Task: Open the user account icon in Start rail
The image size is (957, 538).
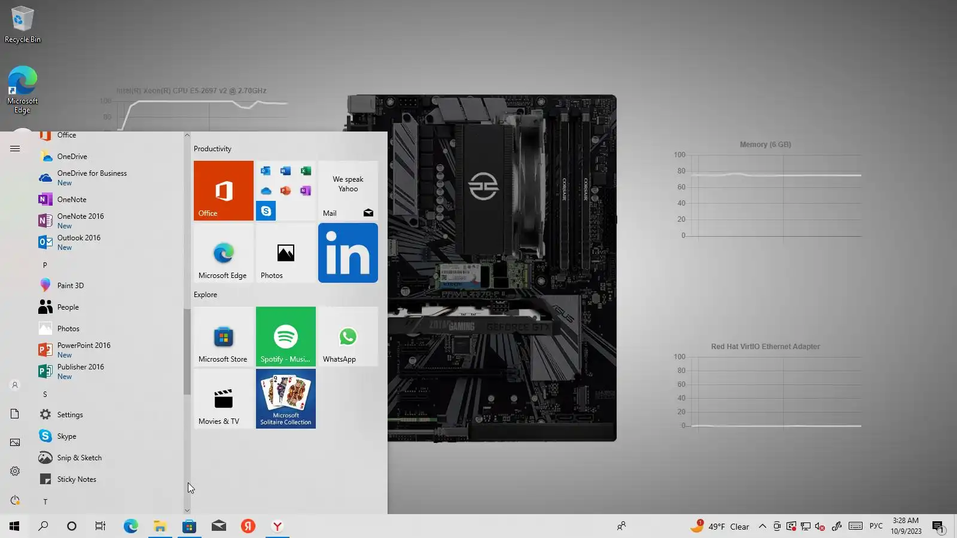Action: click(x=15, y=385)
